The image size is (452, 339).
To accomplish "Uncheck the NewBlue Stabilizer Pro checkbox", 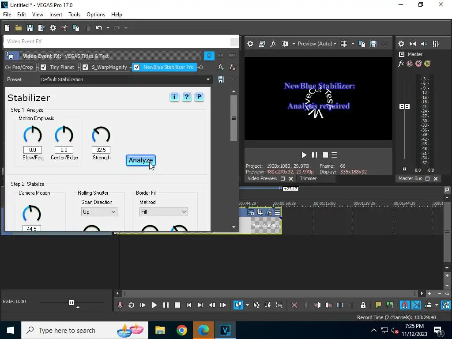I will point(137,67).
